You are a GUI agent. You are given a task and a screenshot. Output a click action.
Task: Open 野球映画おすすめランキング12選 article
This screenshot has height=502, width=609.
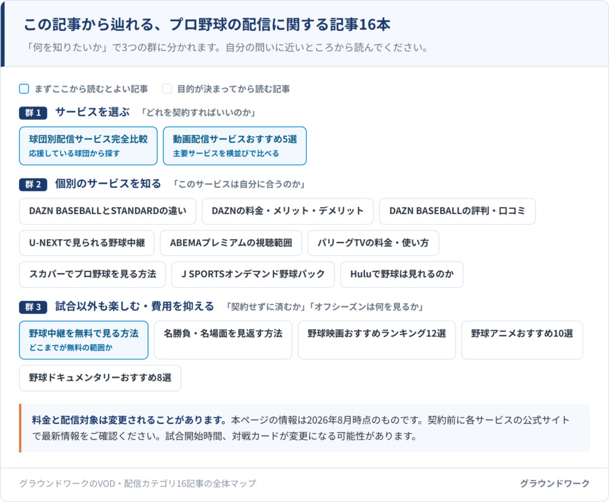[376, 340]
